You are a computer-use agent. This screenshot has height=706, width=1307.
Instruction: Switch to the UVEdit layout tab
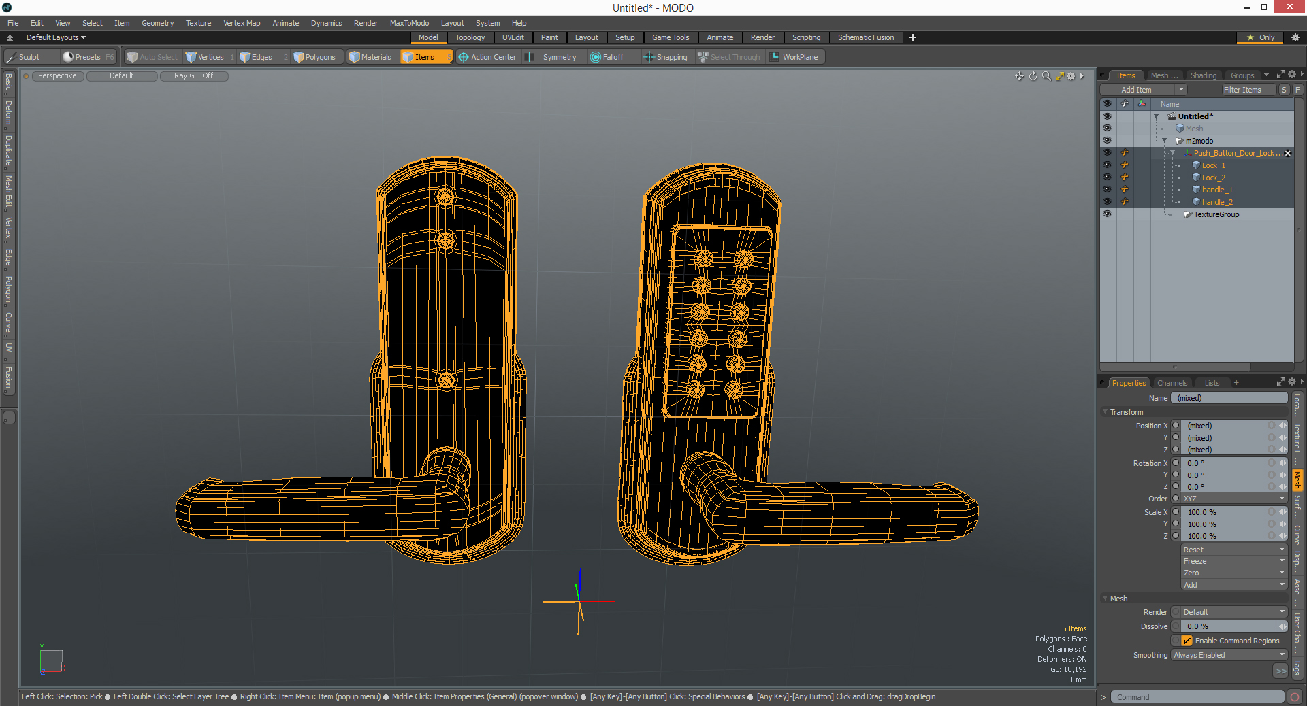(x=513, y=37)
